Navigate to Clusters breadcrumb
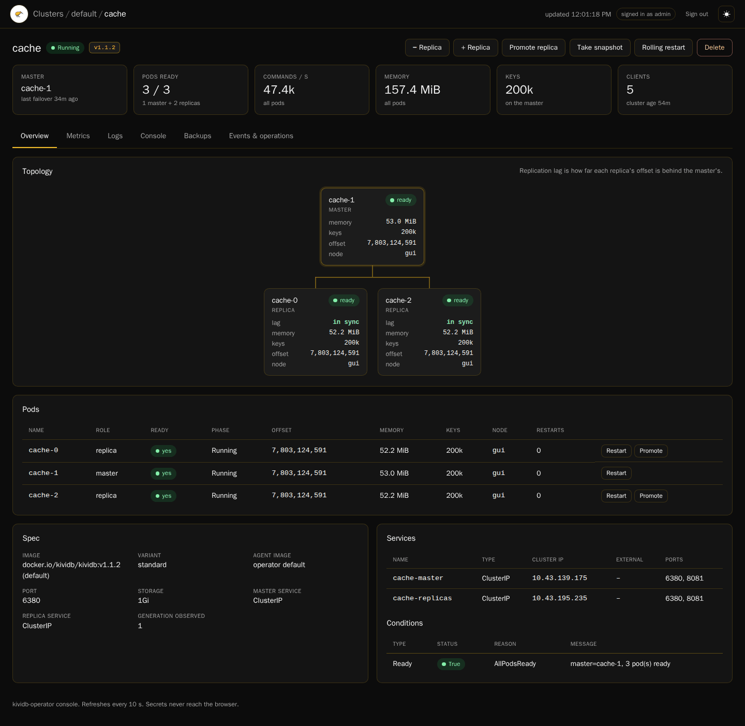The image size is (745, 726). pyautogui.click(x=48, y=14)
